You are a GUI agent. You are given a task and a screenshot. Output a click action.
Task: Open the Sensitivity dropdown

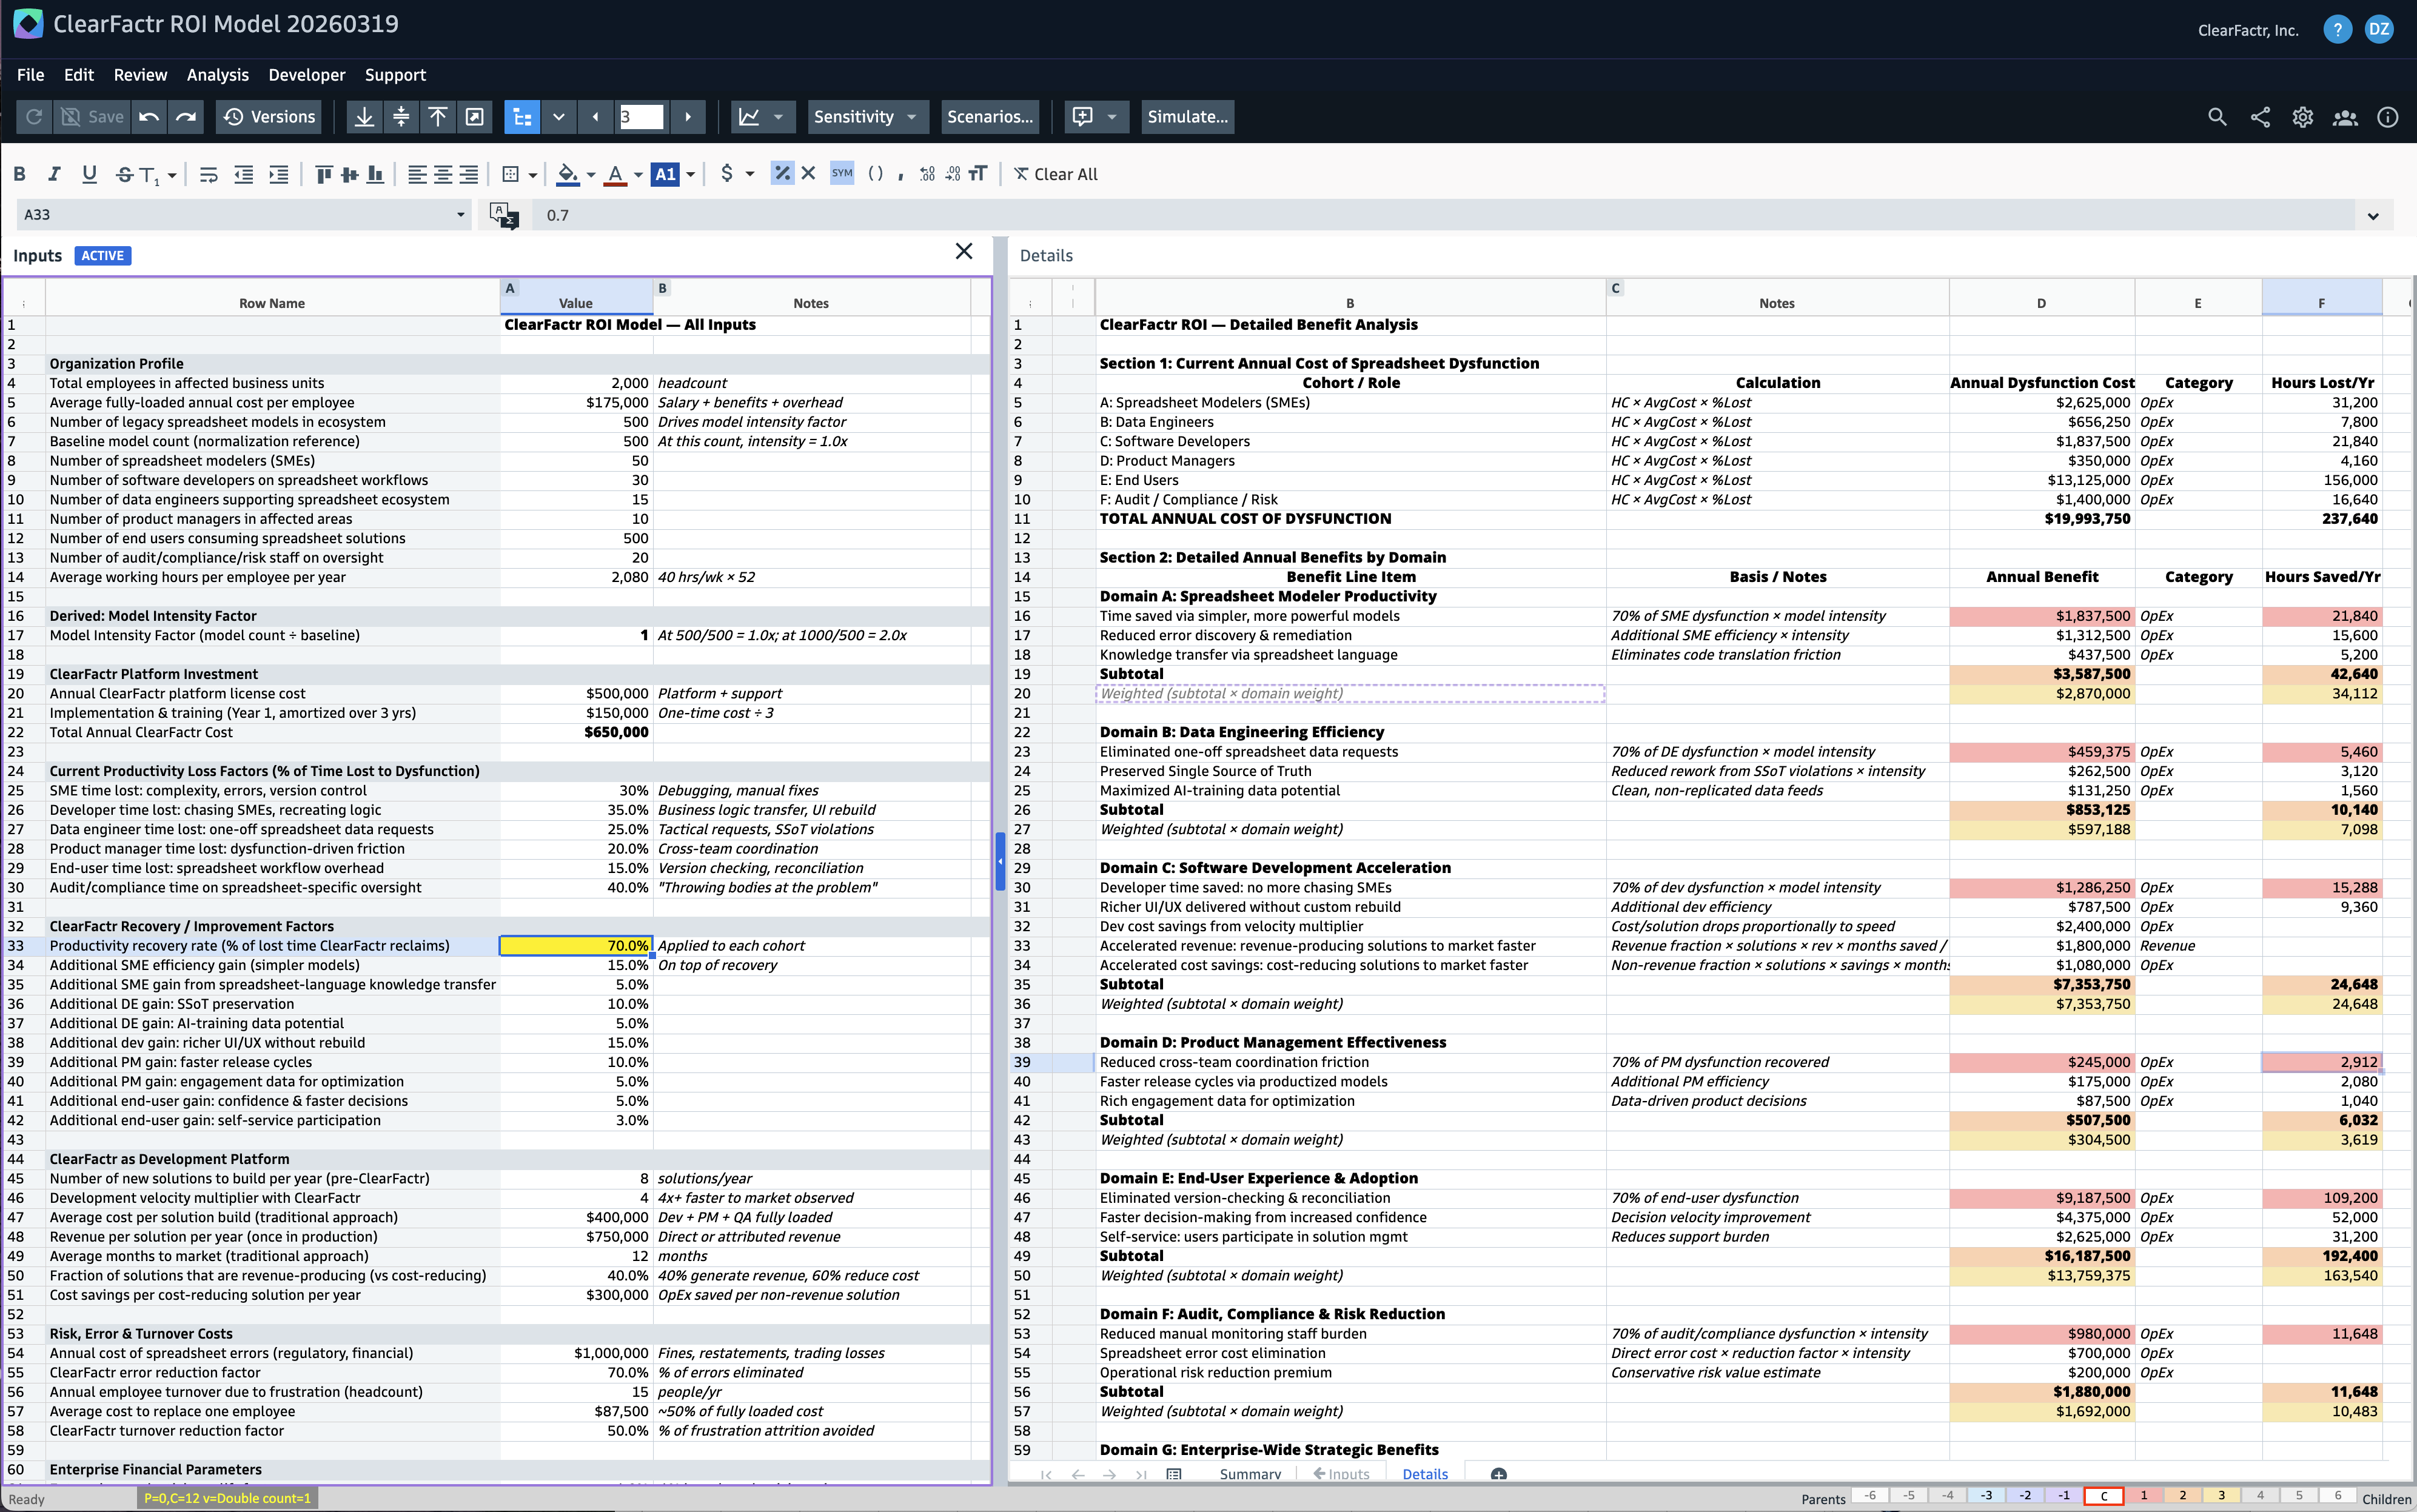866,117
